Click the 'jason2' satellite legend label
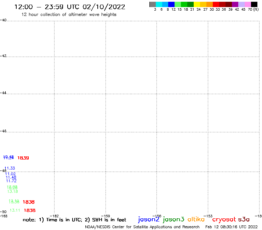The image size is (262, 230). [149, 219]
